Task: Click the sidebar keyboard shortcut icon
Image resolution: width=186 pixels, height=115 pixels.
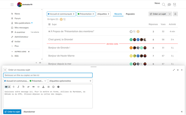Action: (40, 63)
